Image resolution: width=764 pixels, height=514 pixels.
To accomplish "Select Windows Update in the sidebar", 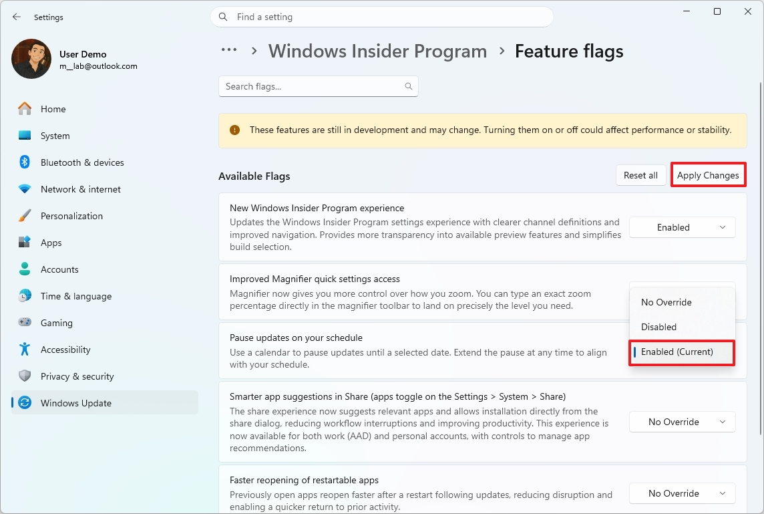I will tap(105, 403).
